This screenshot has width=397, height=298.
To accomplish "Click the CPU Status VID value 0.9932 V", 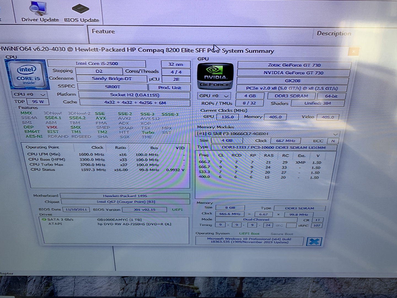I will coord(175,170).
